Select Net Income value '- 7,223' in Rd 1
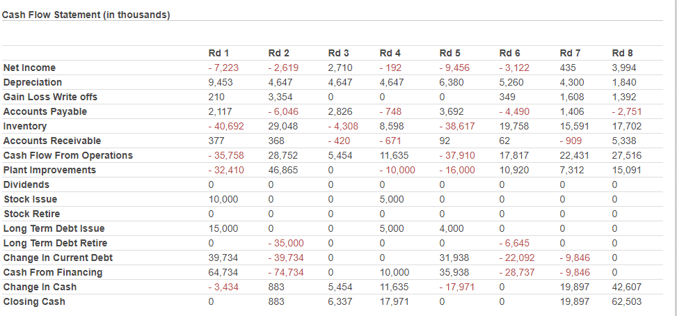This screenshot has width=677, height=316. [x=223, y=68]
